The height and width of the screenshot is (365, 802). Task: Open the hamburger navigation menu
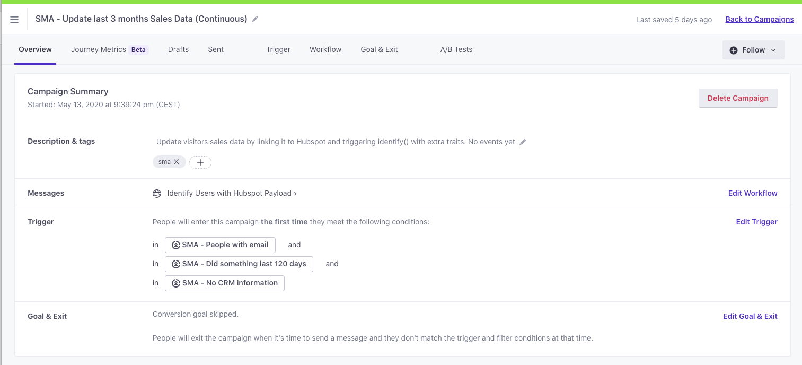pos(14,20)
